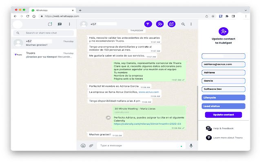Attach a file with the paperclip icon
This screenshot has height=163, width=261.
point(91,146)
